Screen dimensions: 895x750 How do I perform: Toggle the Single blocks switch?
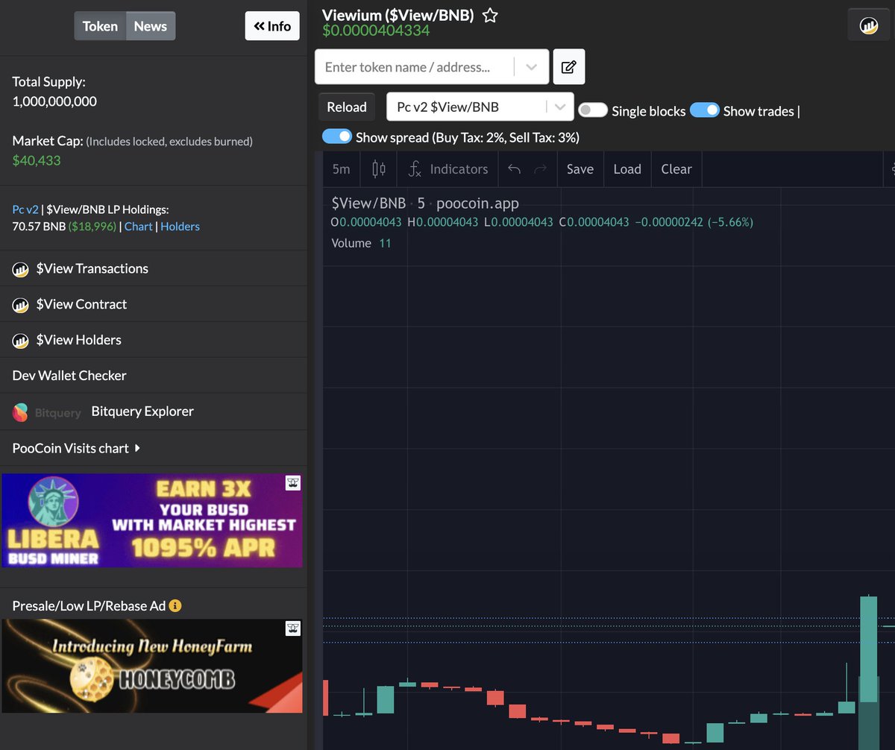click(593, 110)
